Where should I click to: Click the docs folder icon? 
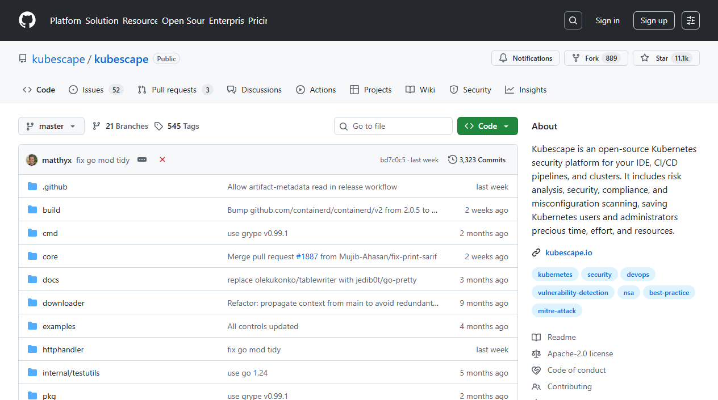[32, 280]
